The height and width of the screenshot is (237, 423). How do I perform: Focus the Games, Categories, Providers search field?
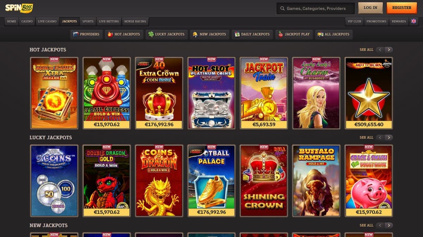click(315, 8)
